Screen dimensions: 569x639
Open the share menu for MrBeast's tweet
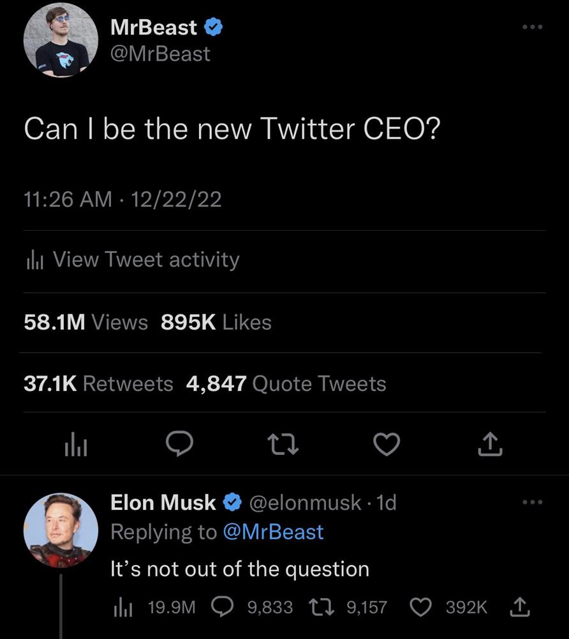point(489,444)
